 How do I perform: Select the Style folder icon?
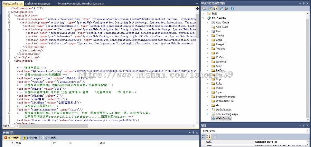(213, 92)
